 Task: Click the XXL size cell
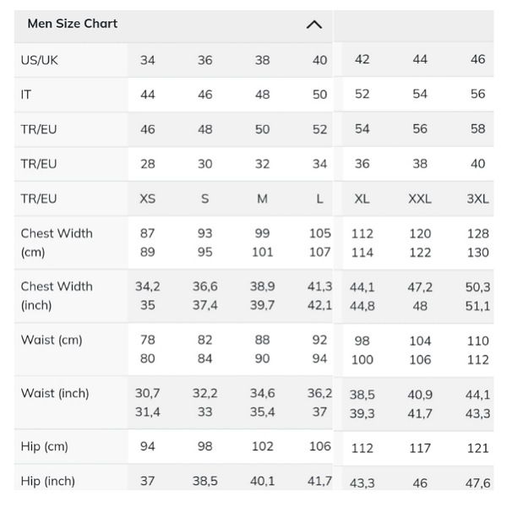tap(420, 199)
